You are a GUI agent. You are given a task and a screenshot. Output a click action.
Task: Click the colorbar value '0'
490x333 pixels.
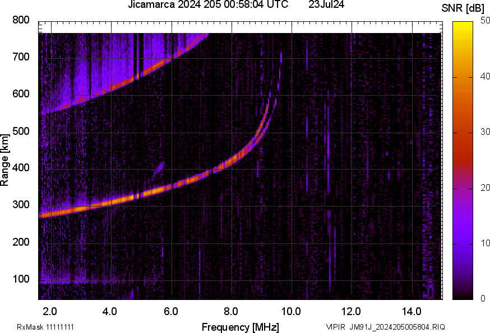[483, 299]
